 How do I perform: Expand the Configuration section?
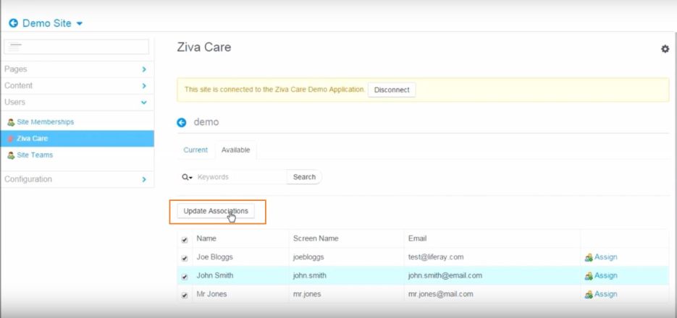(77, 179)
